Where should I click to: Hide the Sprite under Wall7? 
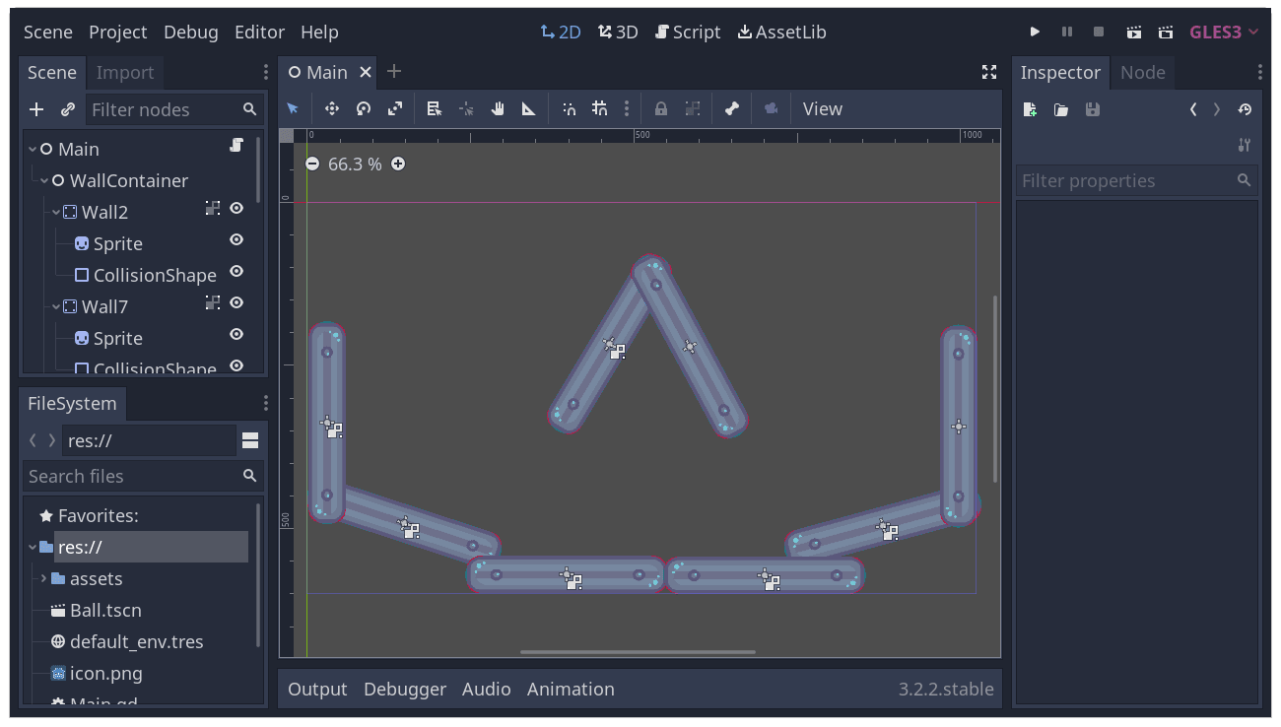[236, 335]
